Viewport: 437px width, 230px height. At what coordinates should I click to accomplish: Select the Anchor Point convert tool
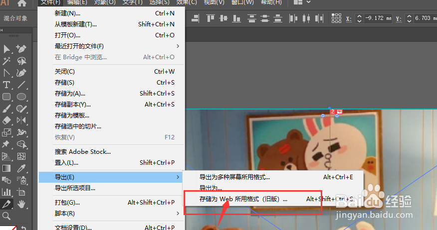(6, 73)
